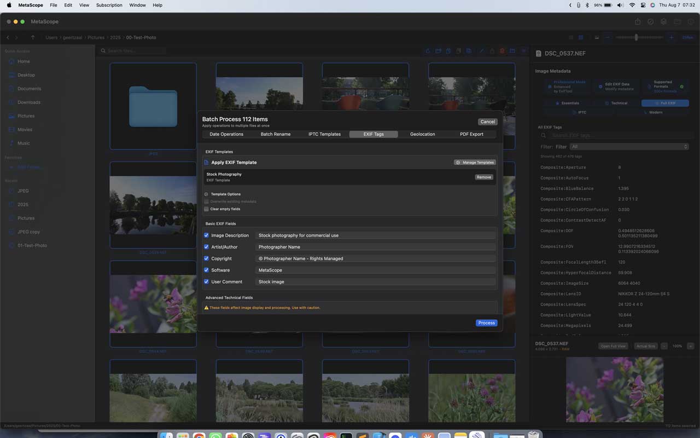Image resolution: width=700 pixels, height=438 pixels.
Task: Open Home in the Quick Access sidebar
Action: coord(24,61)
